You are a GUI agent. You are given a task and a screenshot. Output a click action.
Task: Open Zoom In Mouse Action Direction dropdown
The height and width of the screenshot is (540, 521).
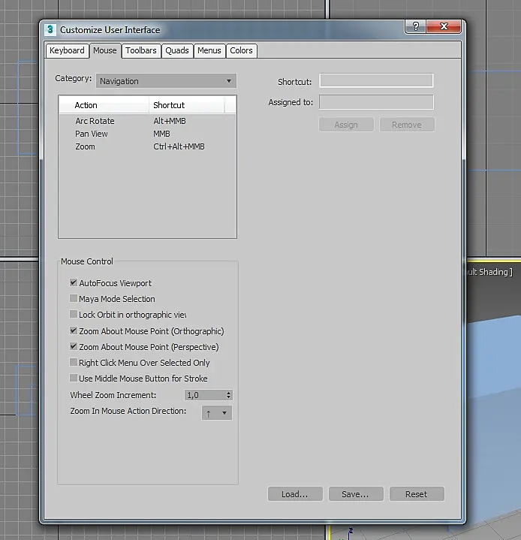(x=217, y=412)
